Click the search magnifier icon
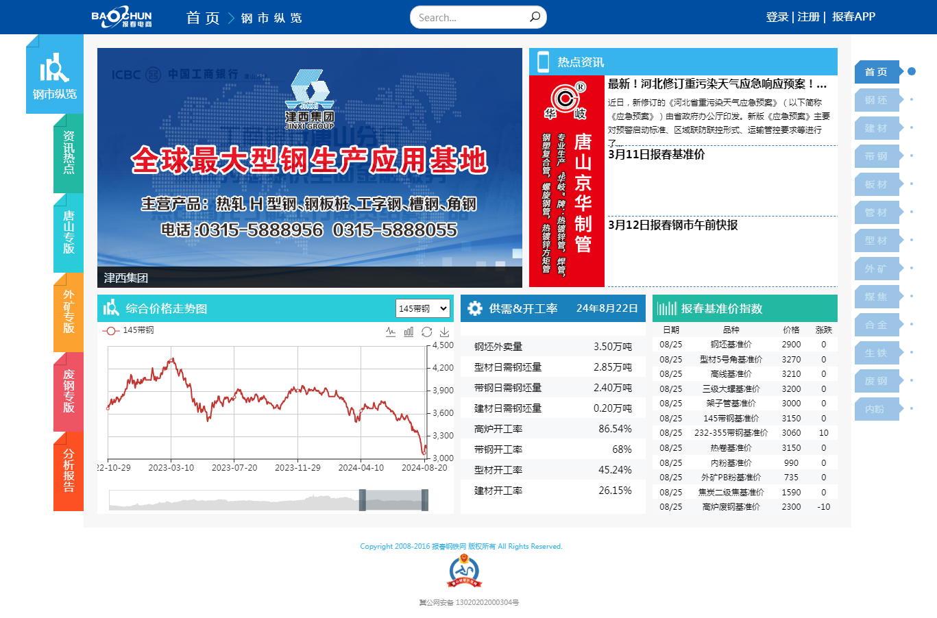This screenshot has height=618, width=937. pos(535,16)
